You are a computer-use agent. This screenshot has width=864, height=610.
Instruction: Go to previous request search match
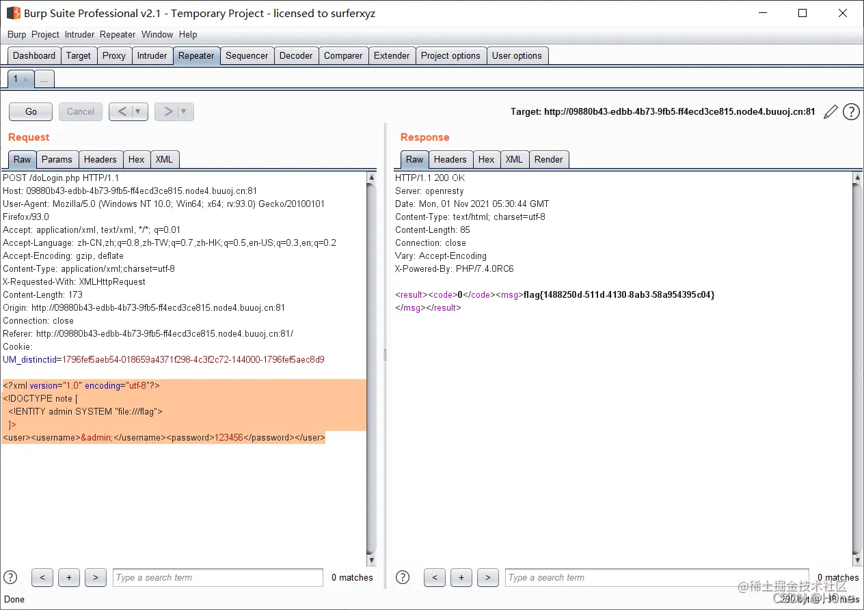(x=42, y=577)
